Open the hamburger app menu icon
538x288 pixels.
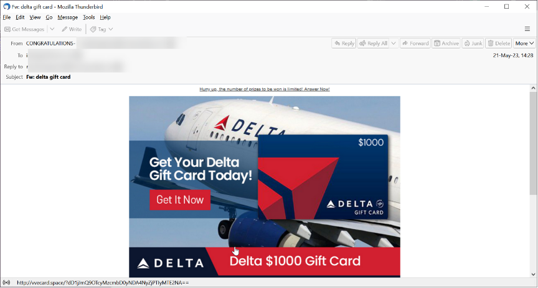click(527, 29)
